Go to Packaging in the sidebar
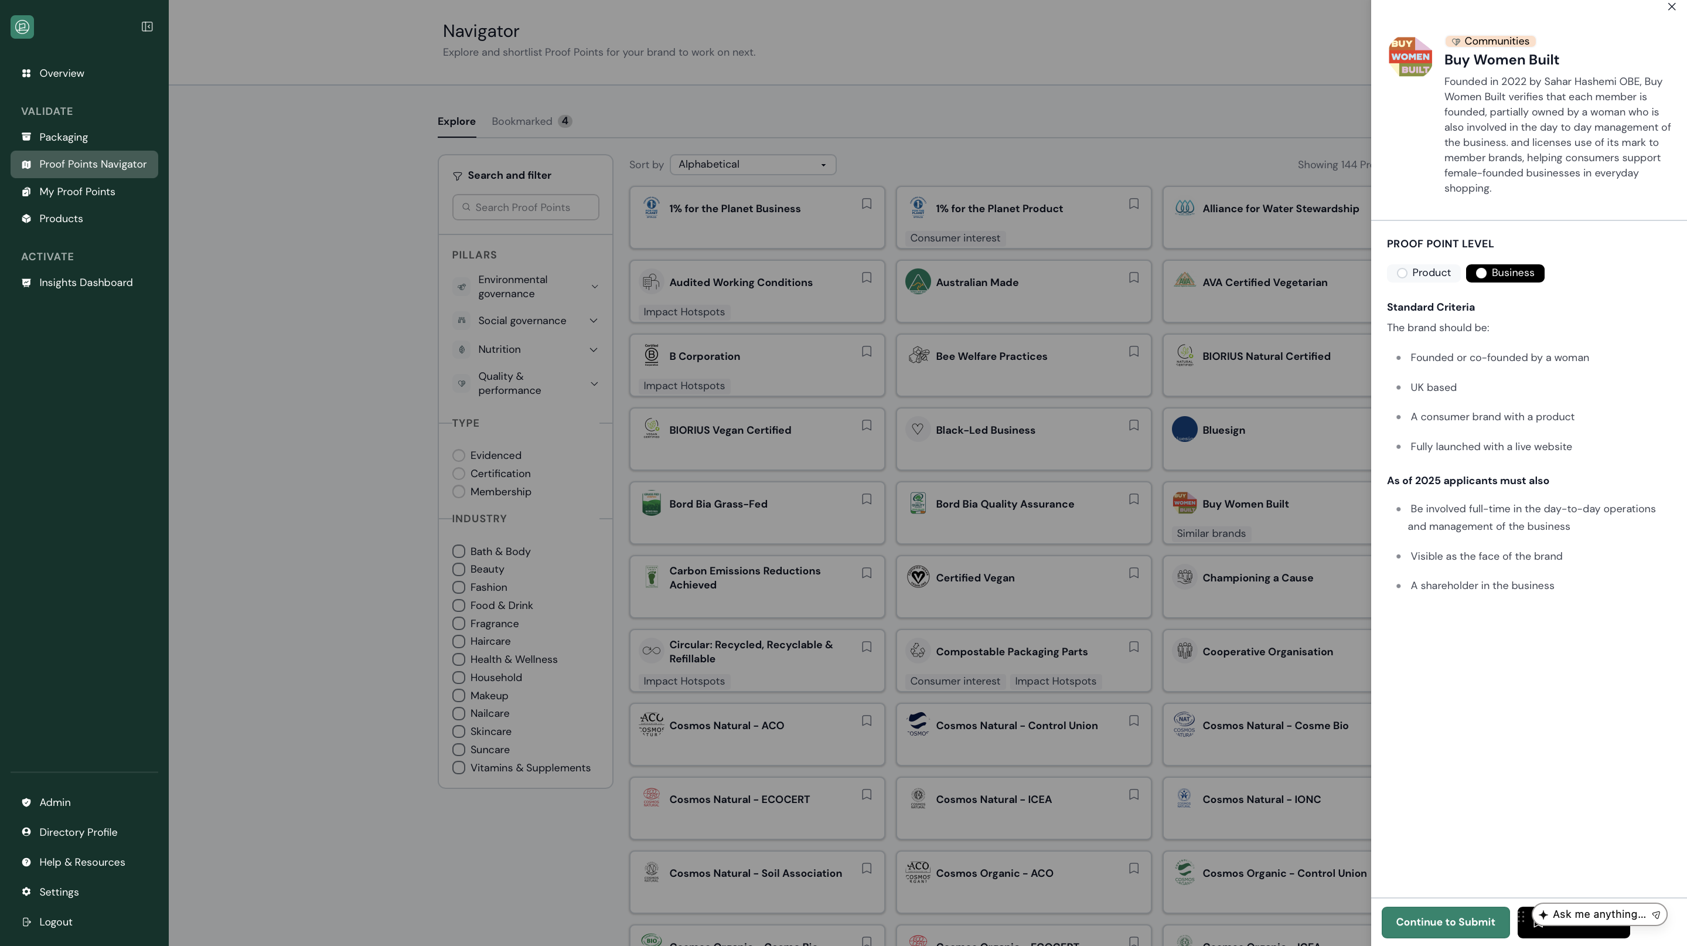1687x946 pixels. point(84,137)
